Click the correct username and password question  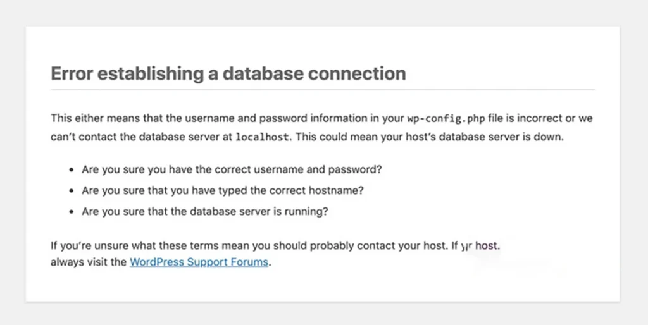pos(232,170)
